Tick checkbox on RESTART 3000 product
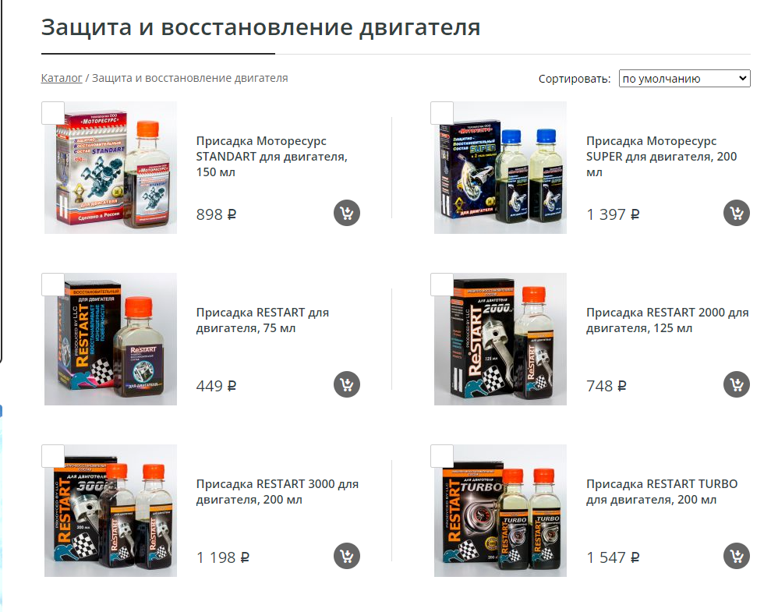 point(52,456)
